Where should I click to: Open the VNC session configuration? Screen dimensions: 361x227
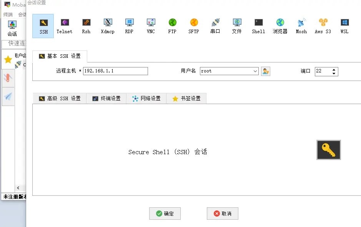tap(150, 26)
